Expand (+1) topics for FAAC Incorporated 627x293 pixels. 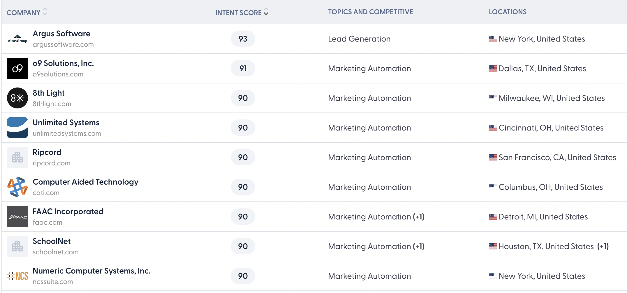(x=419, y=217)
